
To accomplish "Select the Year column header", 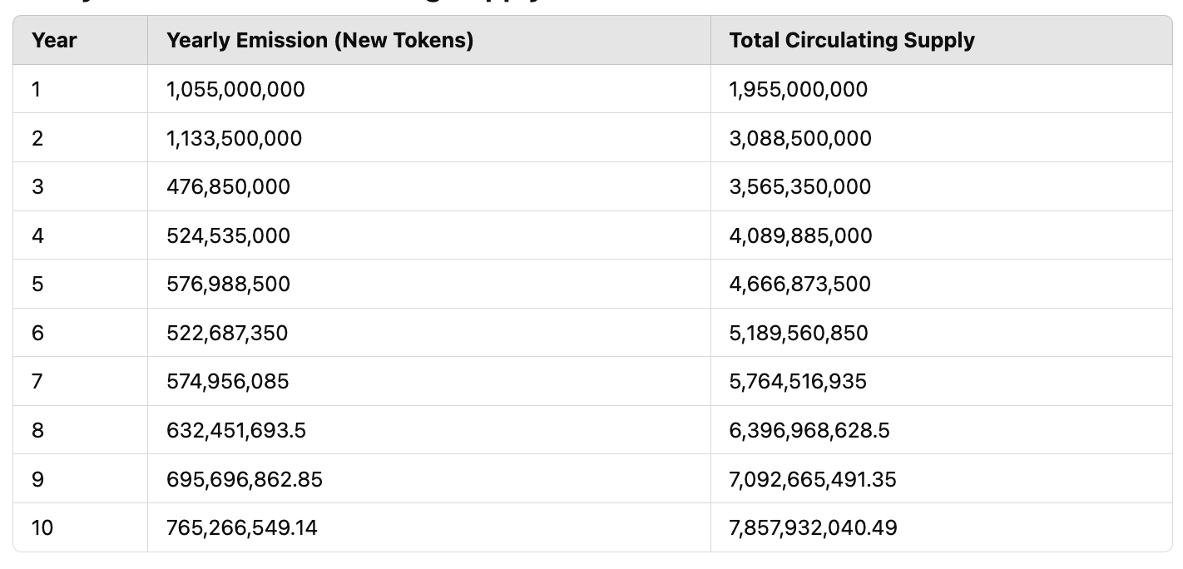I will tap(54, 40).
